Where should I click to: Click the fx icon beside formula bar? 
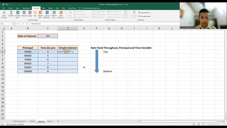[x=27, y=24]
